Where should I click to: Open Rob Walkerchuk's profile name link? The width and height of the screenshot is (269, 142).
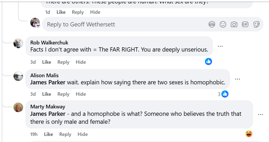click(49, 43)
